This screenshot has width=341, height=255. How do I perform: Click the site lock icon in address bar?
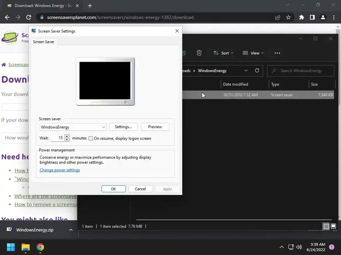42,17
